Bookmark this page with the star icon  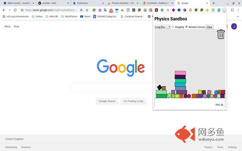point(87,10)
